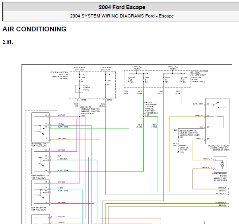Viewport: 239px width, 224px height.
Task: Click the "BLK/WHT" label above G202
Action: pos(175,144)
